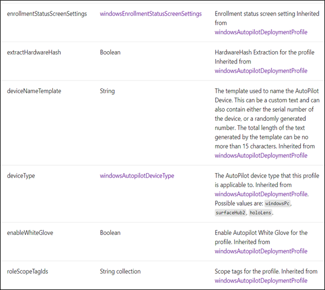Click the holoLens code value

(x=260, y=212)
